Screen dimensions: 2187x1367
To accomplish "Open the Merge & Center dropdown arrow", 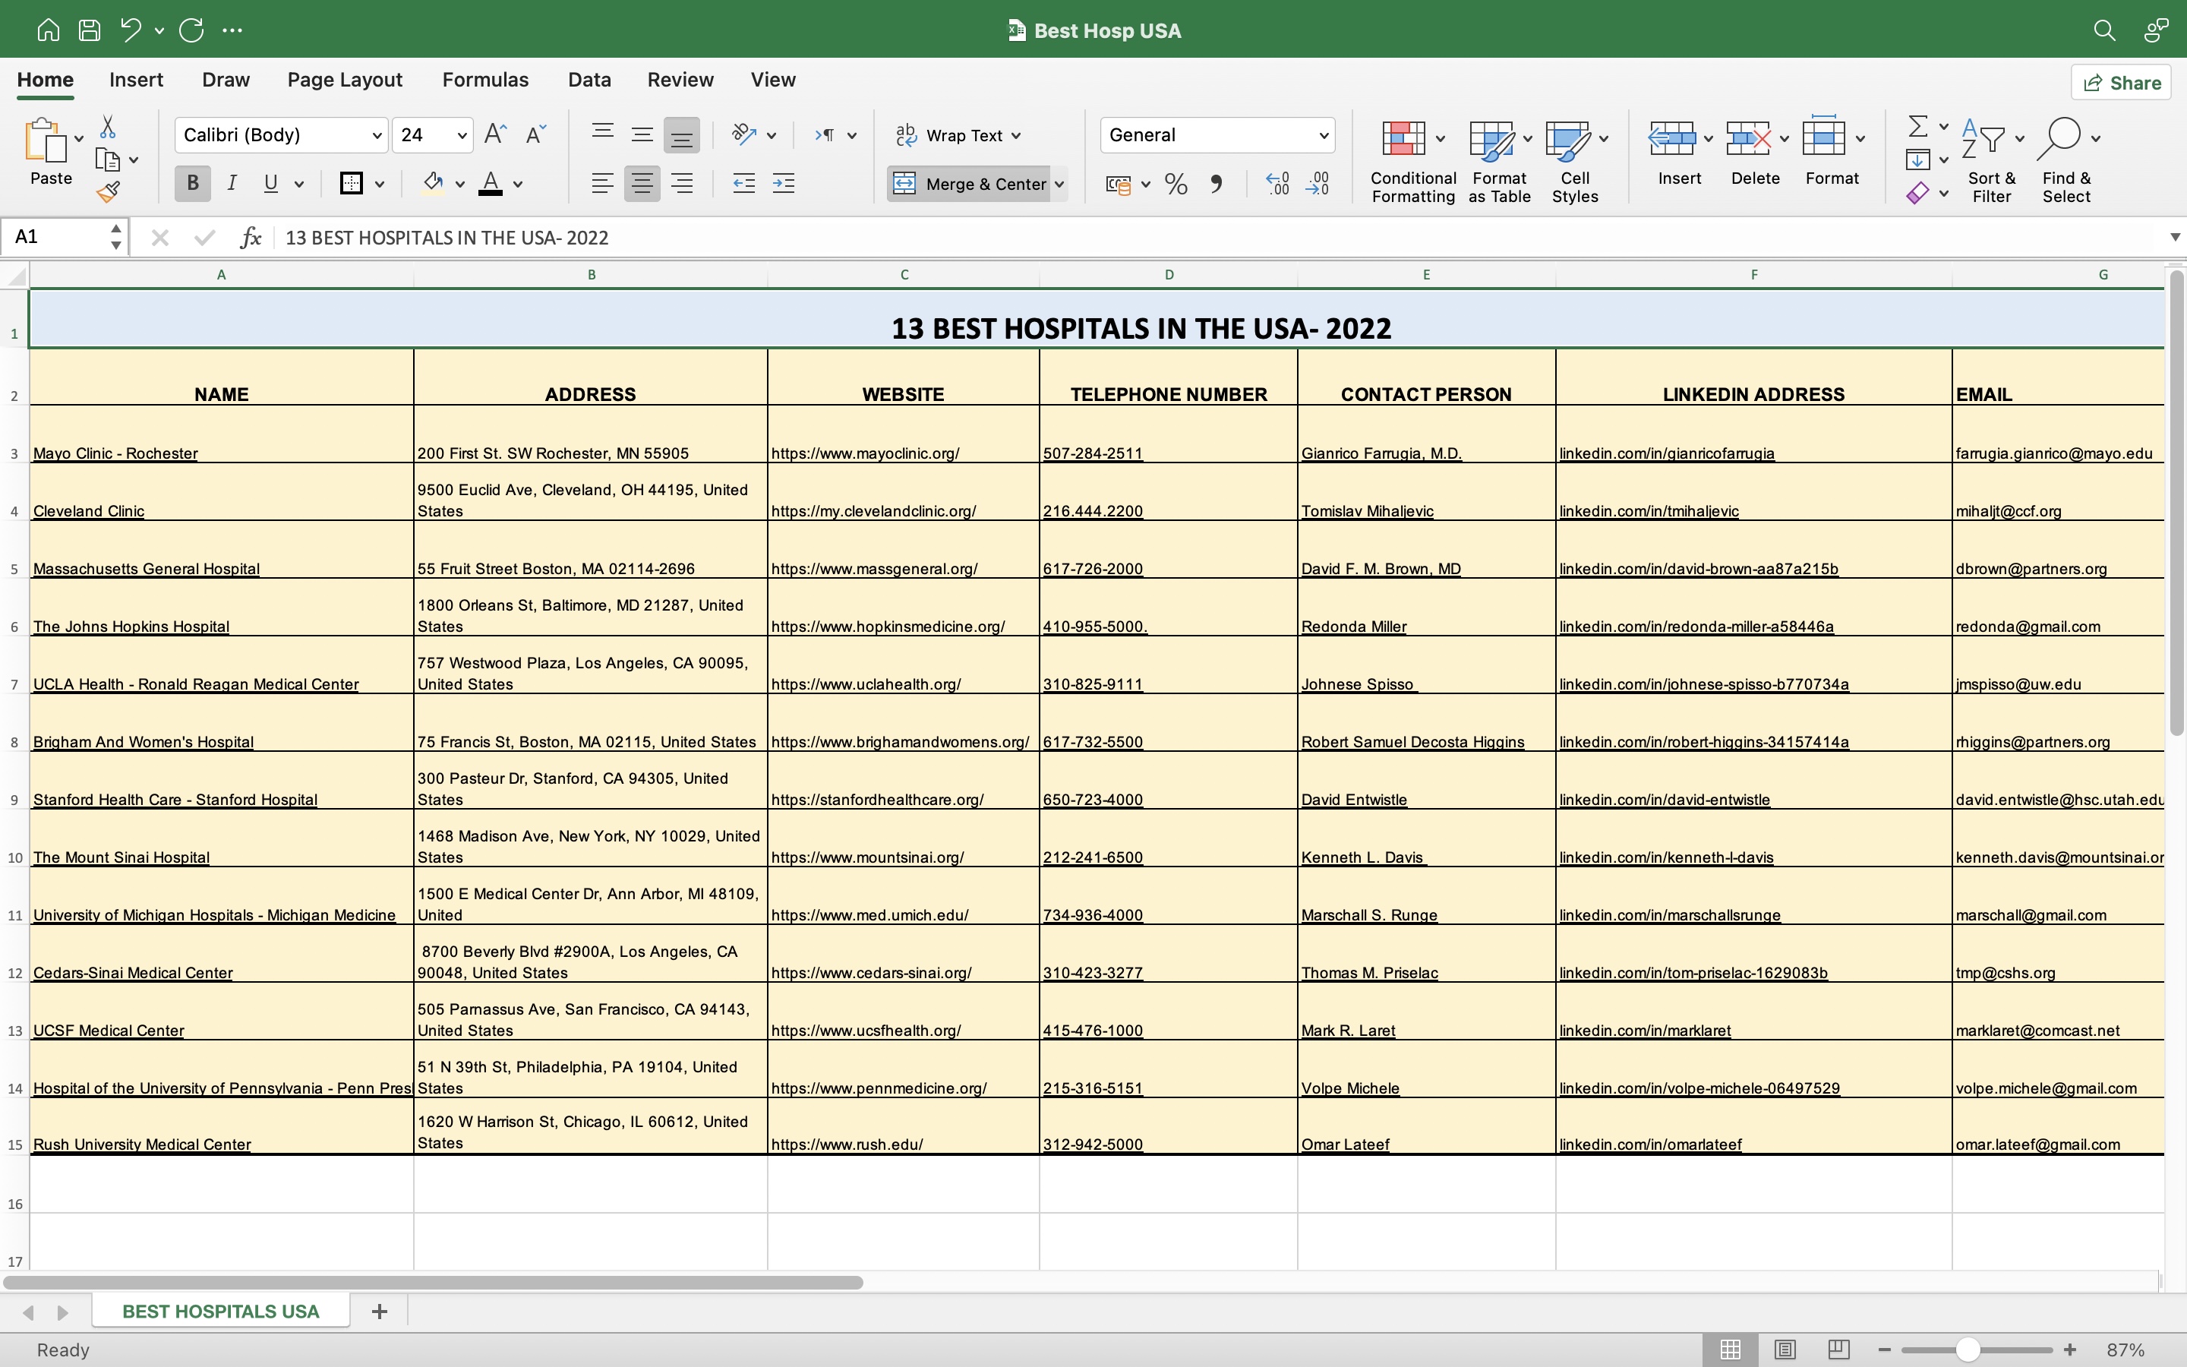I will pyautogui.click(x=1060, y=185).
